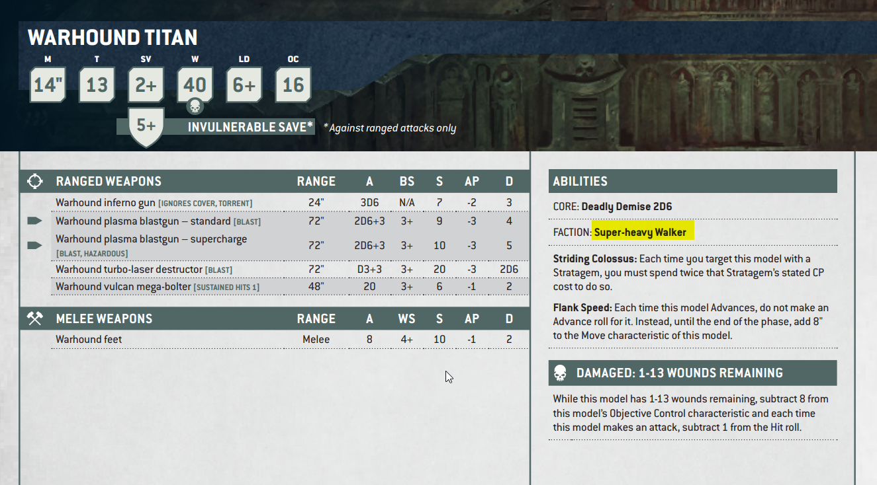The image size is (877, 485).
Task: Select the Warhound inferno gun weapon name
Action: [x=105, y=202]
